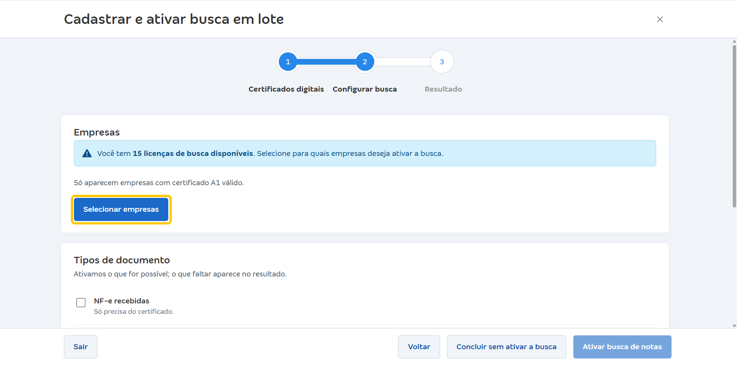Click the vertical scrollbar thumb
Image resolution: width=737 pixels, height=365 pixels.
pyautogui.click(x=734, y=126)
